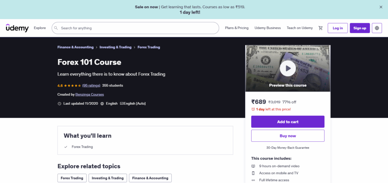Viewport: 388px width, 183px height.
Task: Click the struck-through ₹3,019 original price
Action: pos(274,102)
